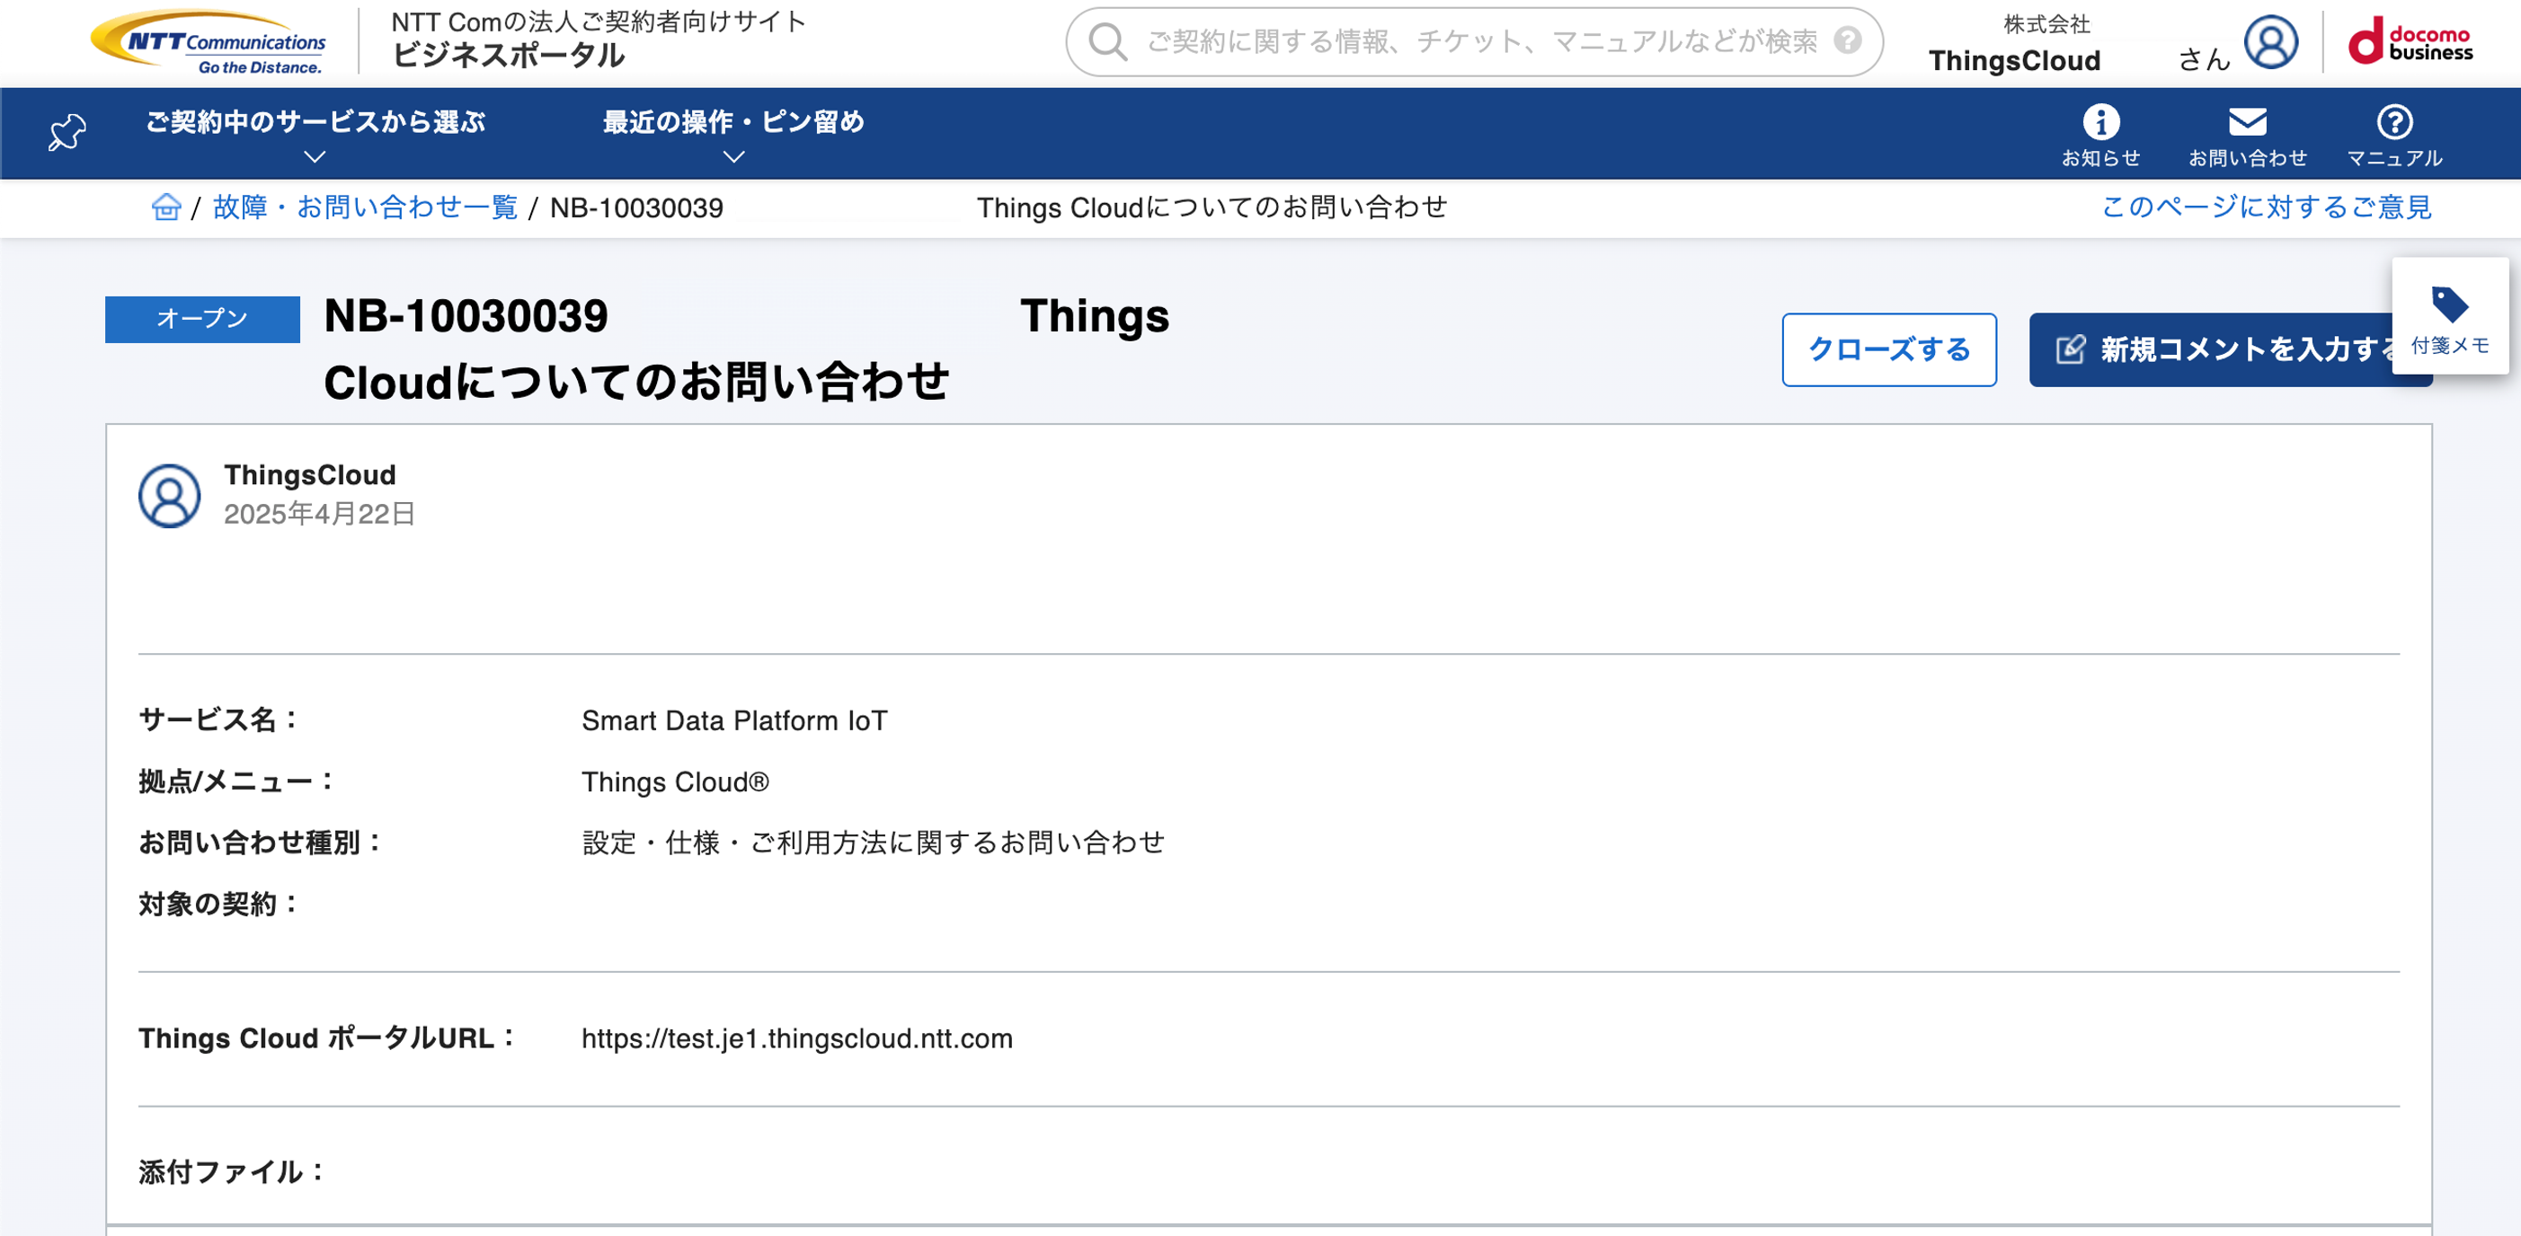Open the user profile avatar icon
Viewport: 2521px width, 1236px height.
(2270, 42)
